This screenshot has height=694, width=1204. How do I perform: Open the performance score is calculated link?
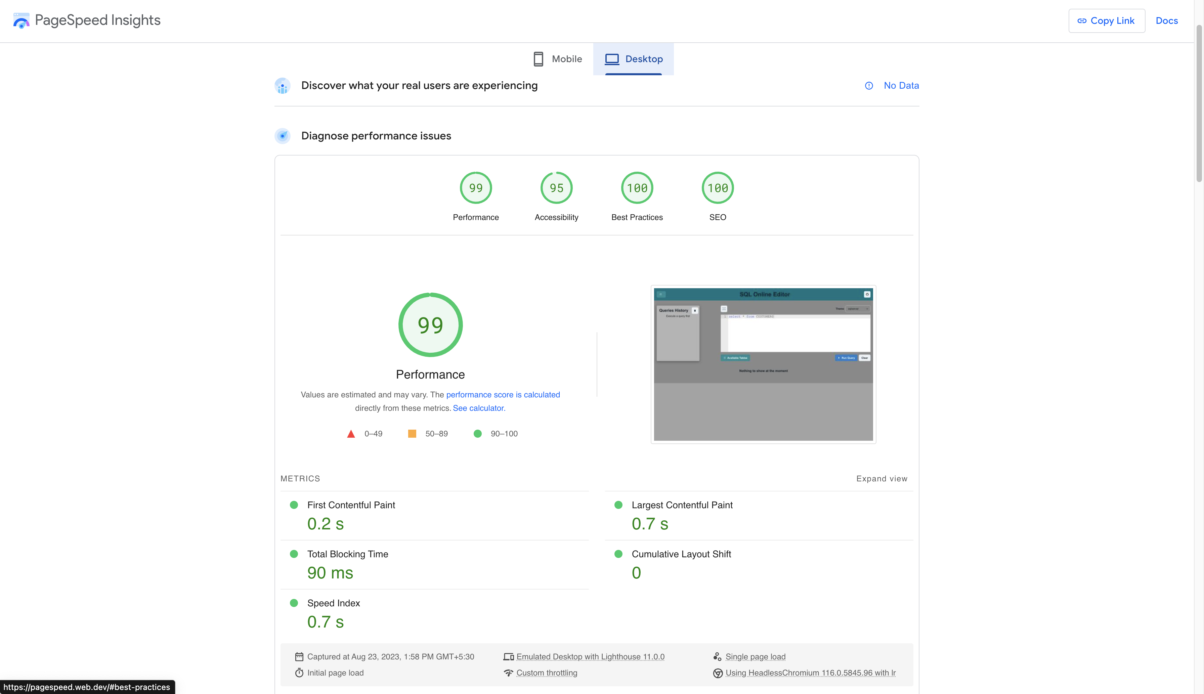tap(503, 395)
